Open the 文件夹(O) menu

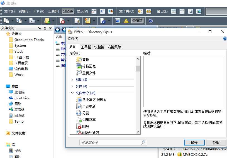click(x=126, y=11)
